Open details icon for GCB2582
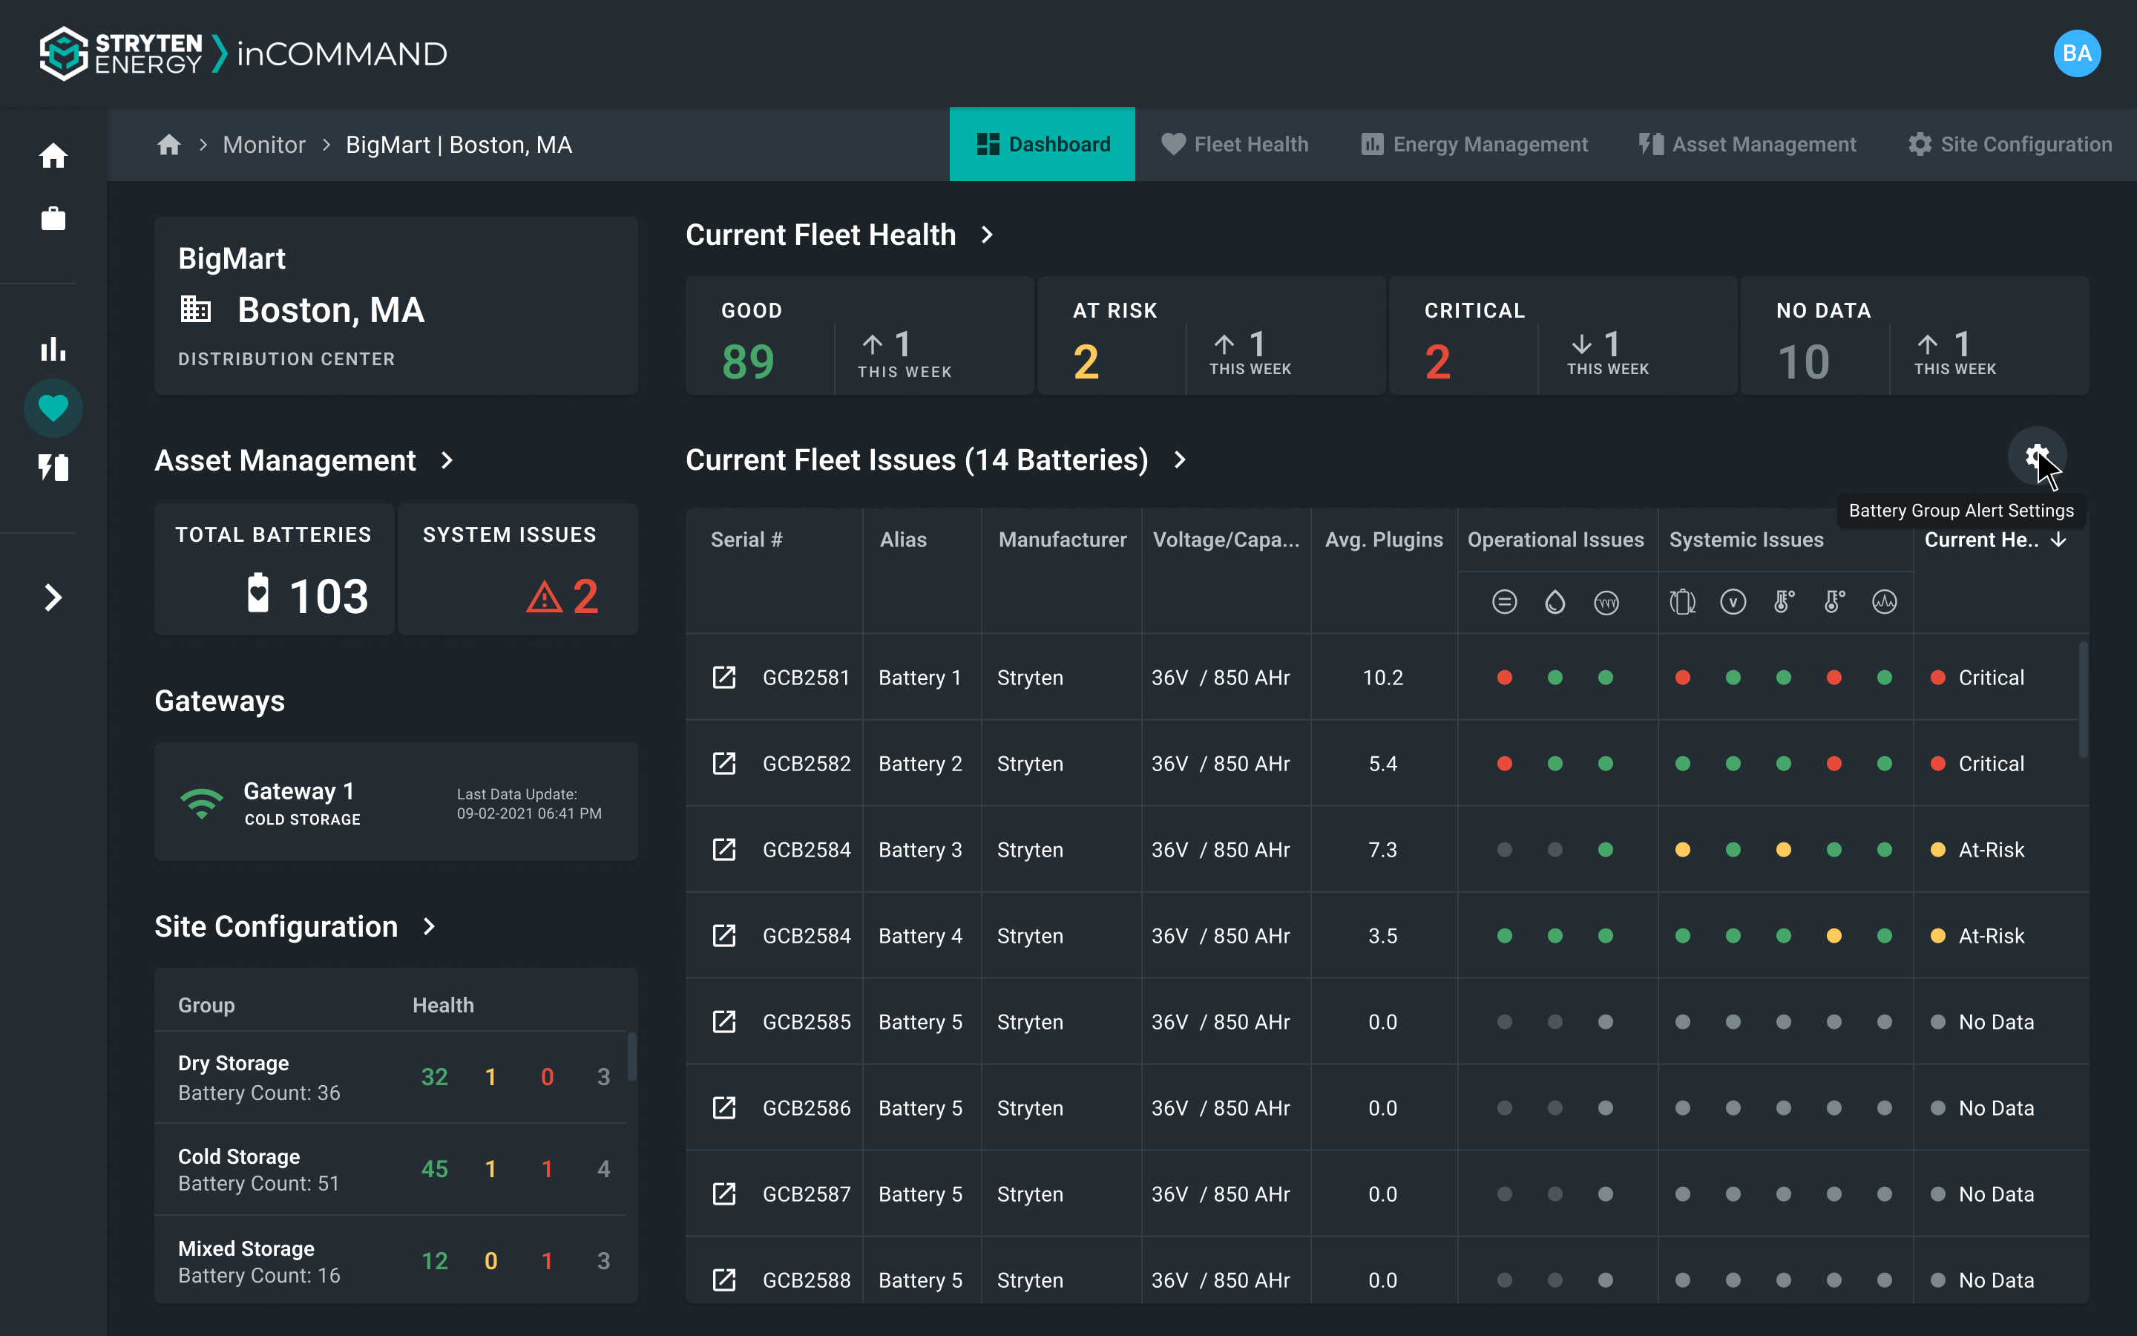Screen dimensions: 2137x1336 [x=724, y=762]
